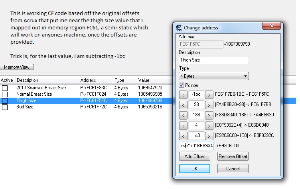The height and width of the screenshot is (189, 300).
Task: Decrease the 98 offset with left arrow
Action: [x=183, y=105]
